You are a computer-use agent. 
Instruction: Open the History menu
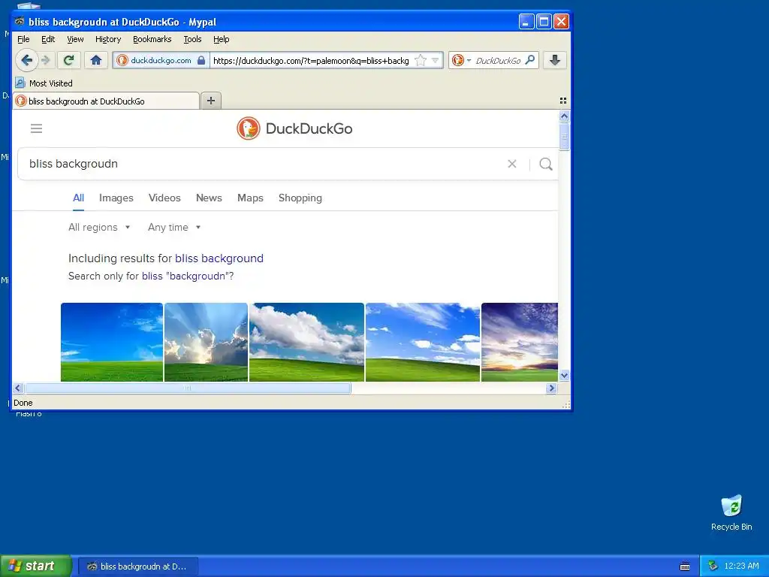click(108, 39)
